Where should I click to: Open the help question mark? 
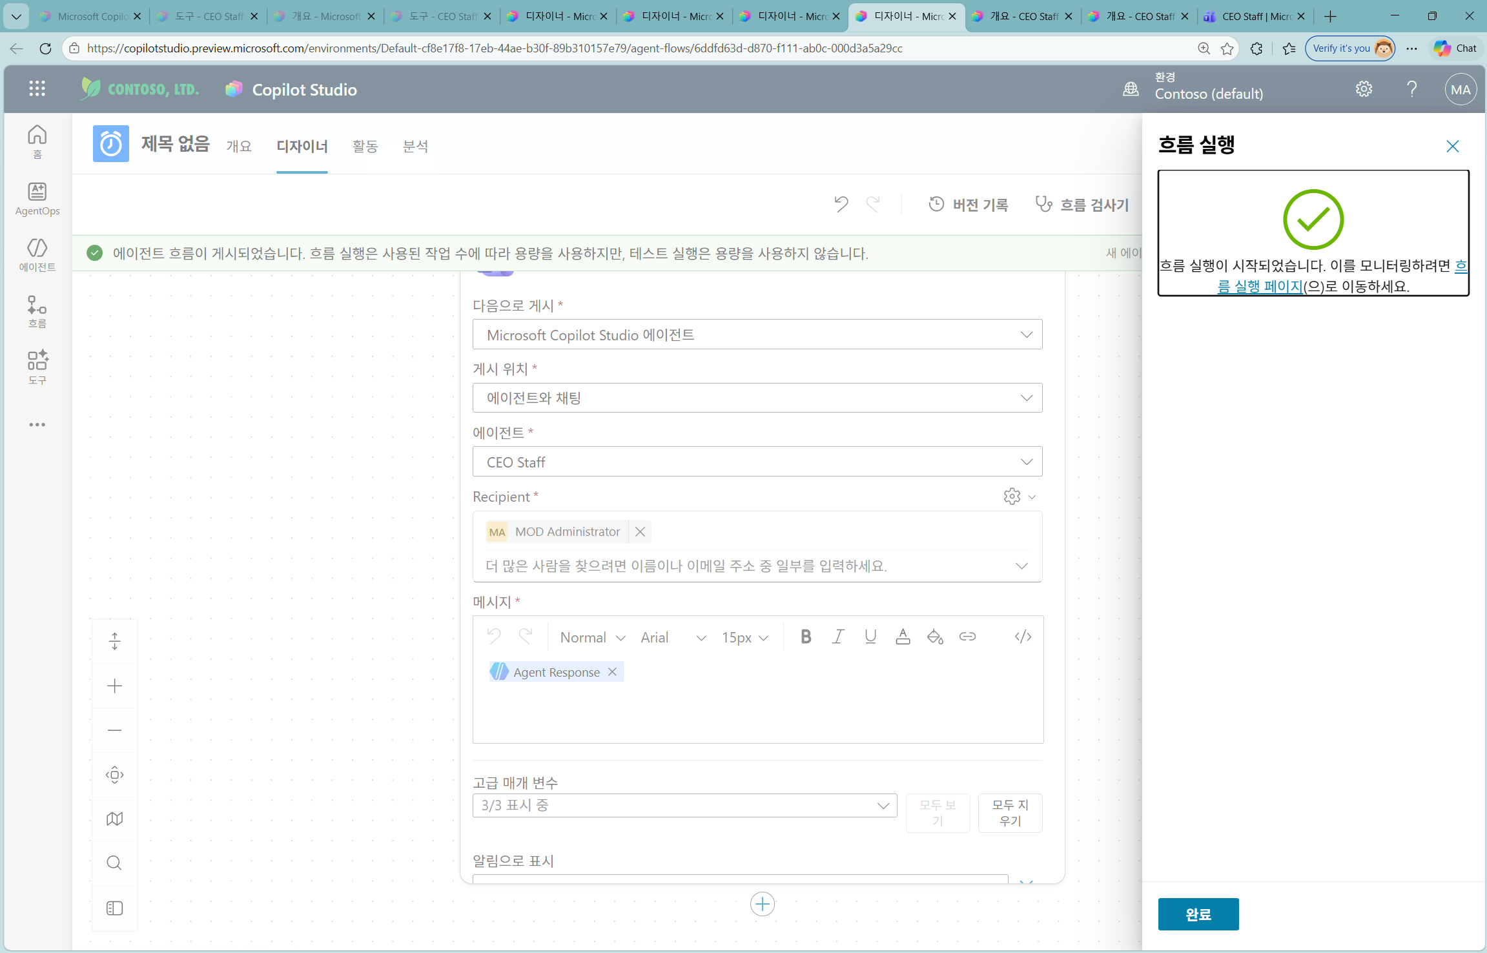pyautogui.click(x=1412, y=89)
